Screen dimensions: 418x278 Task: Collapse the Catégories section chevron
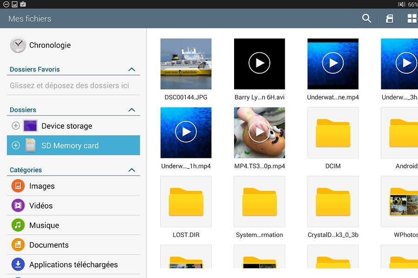pyautogui.click(x=132, y=170)
